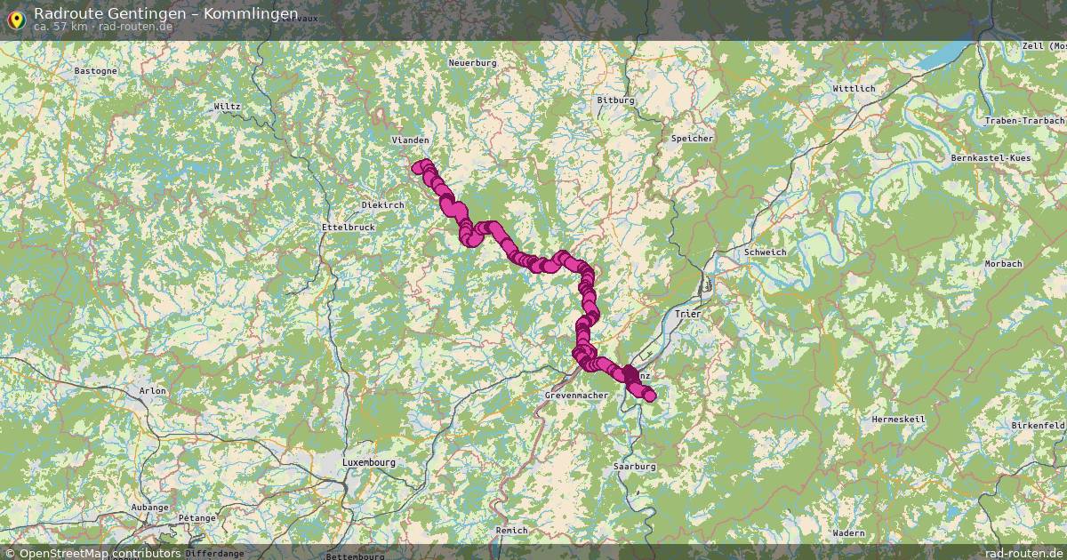Click the Bastogne town label
Image resolution: width=1067 pixels, height=560 pixels.
[x=95, y=70]
